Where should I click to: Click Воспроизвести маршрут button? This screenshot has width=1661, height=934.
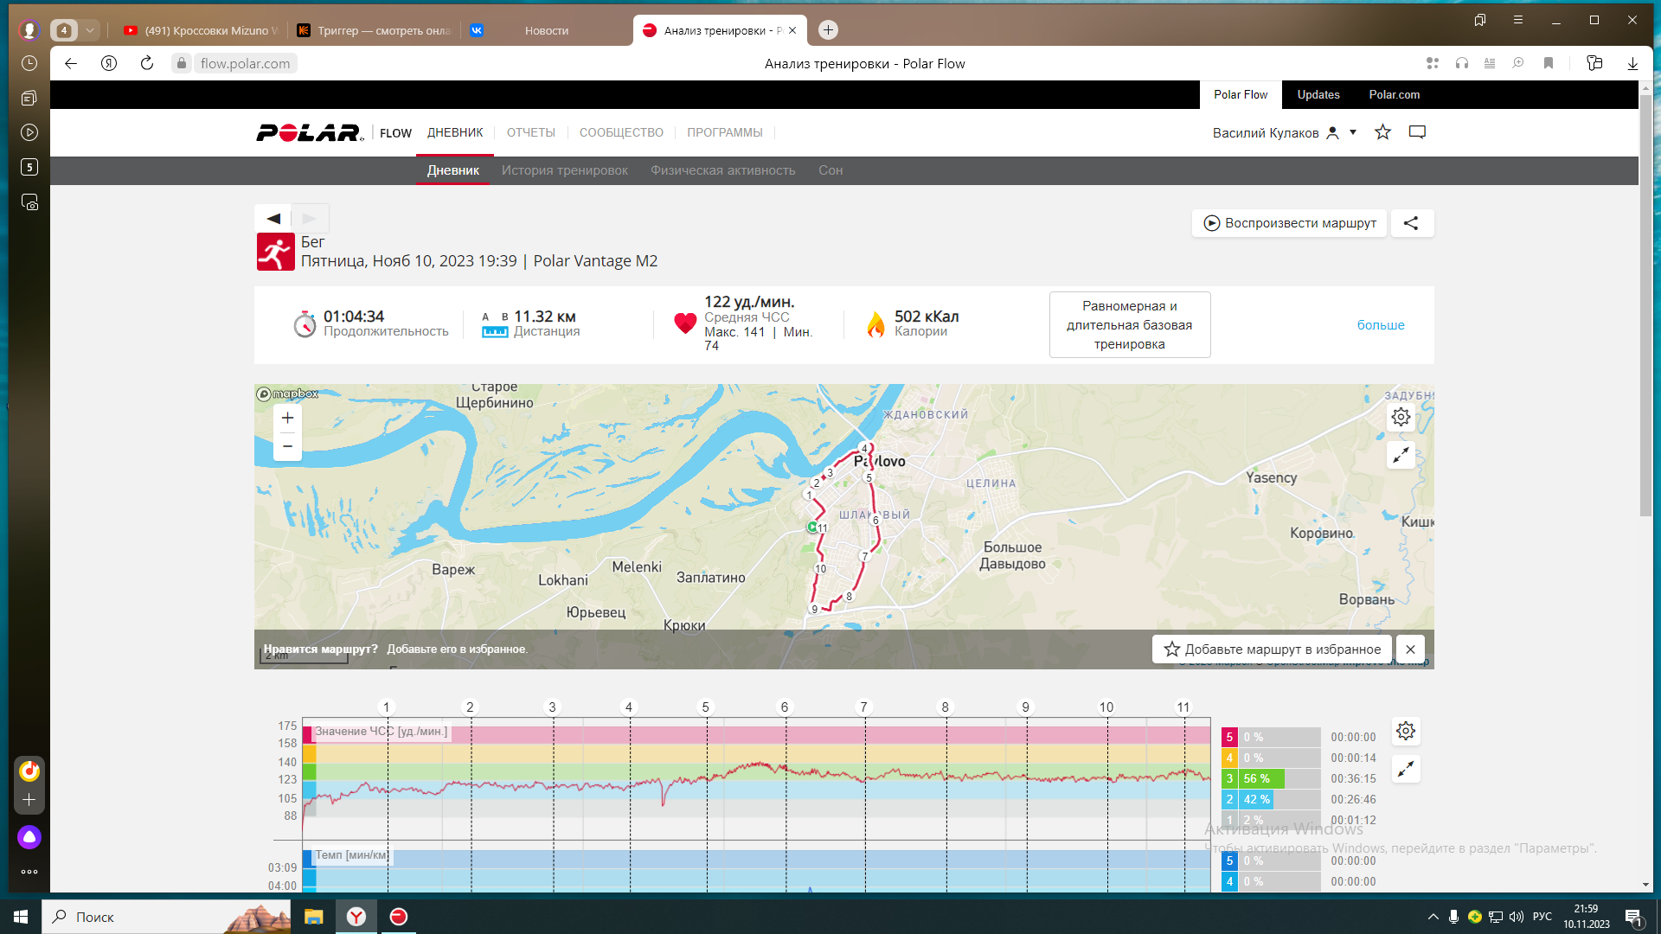pyautogui.click(x=1289, y=223)
